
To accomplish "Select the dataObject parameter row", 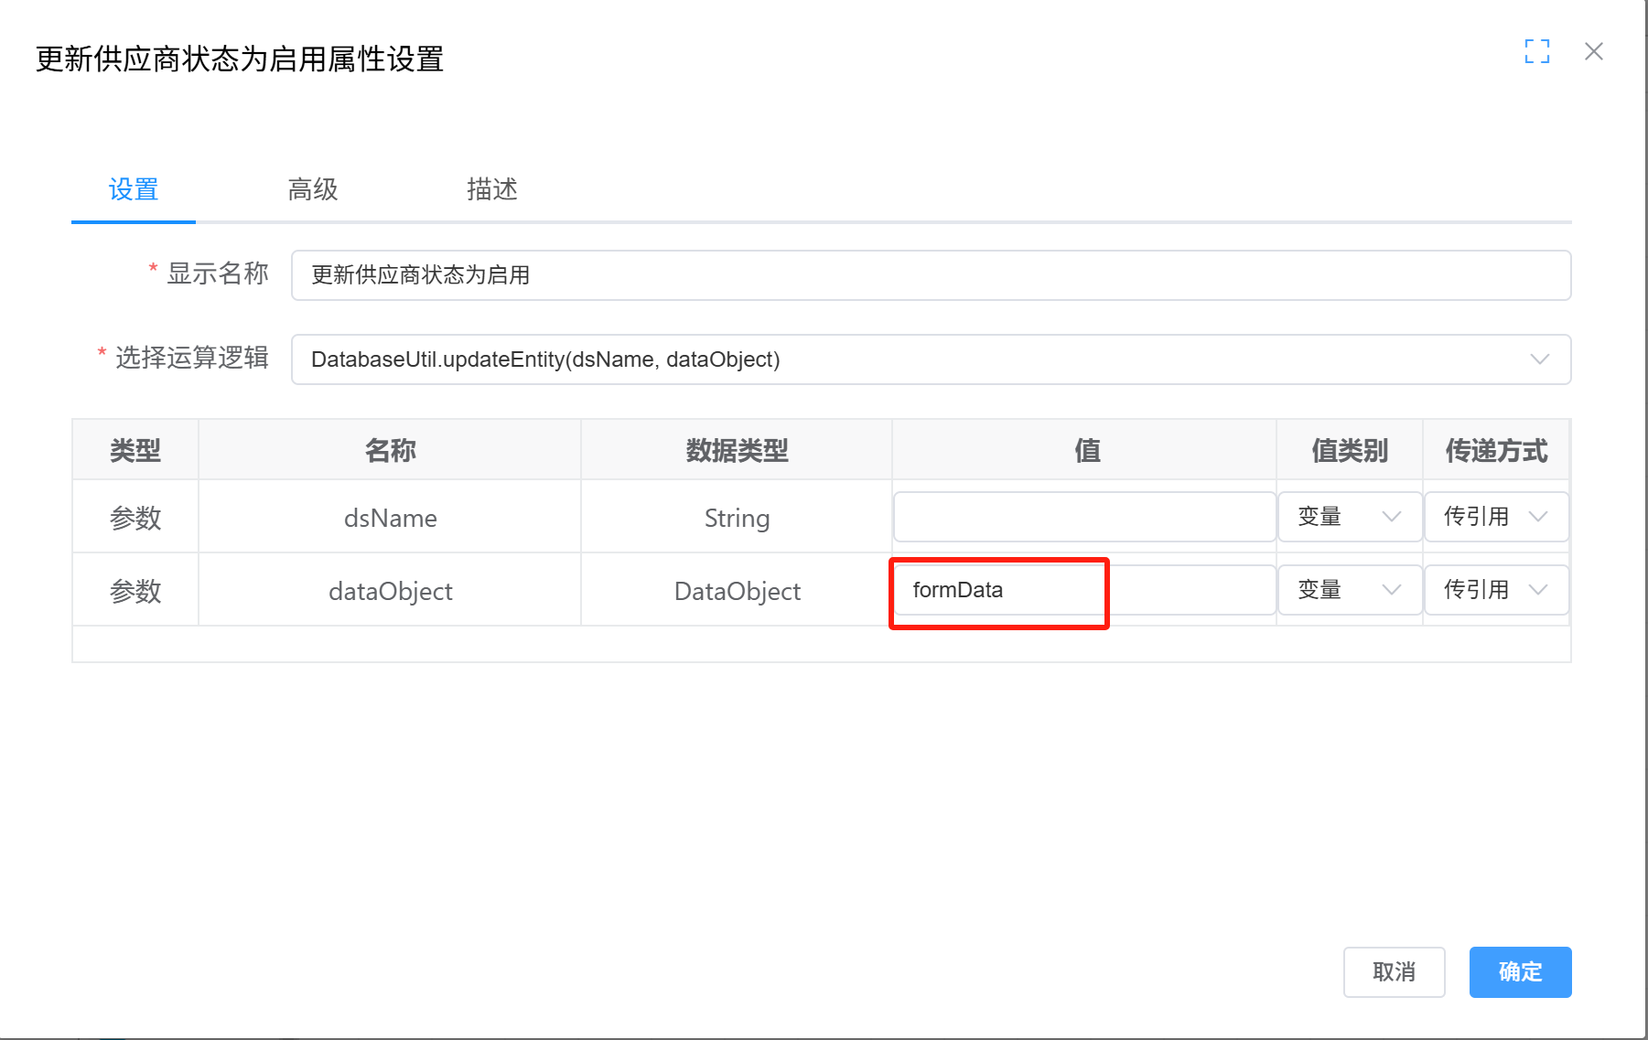I will [390, 590].
